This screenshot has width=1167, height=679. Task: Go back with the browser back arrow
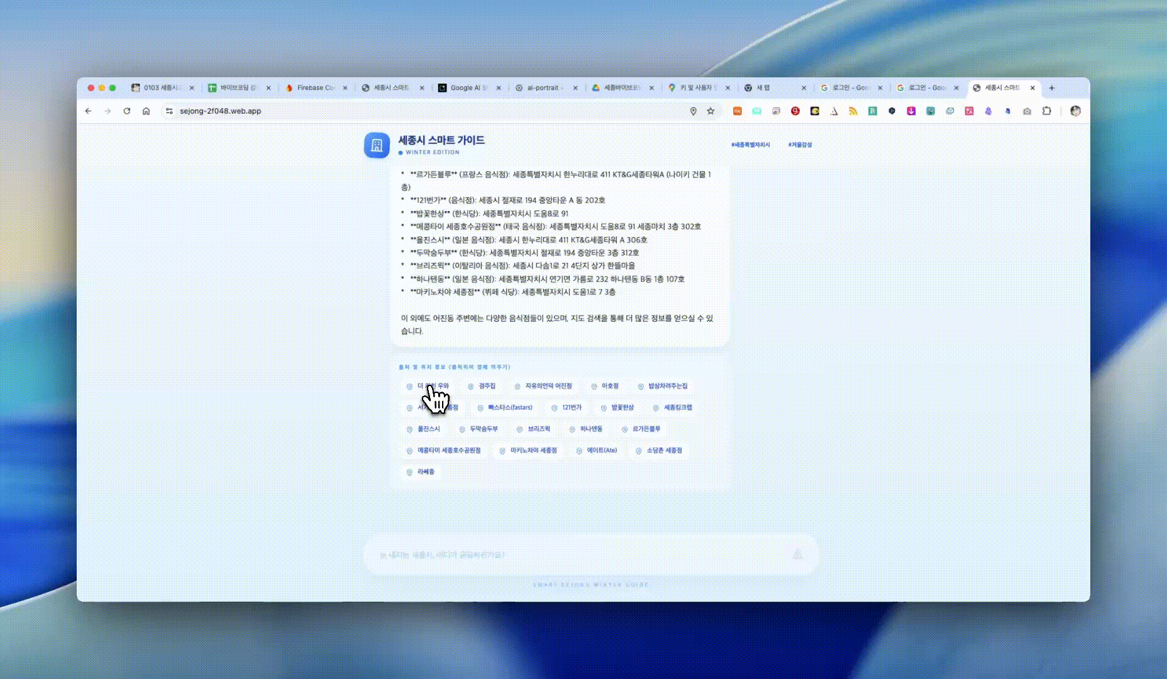tap(89, 111)
